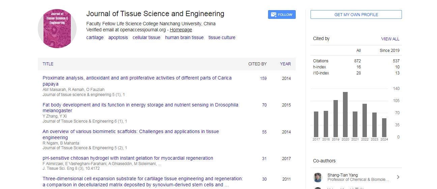The width and height of the screenshot is (437, 189).
Task: Click the 2020 bar in citation chart
Action: [x=345, y=114]
